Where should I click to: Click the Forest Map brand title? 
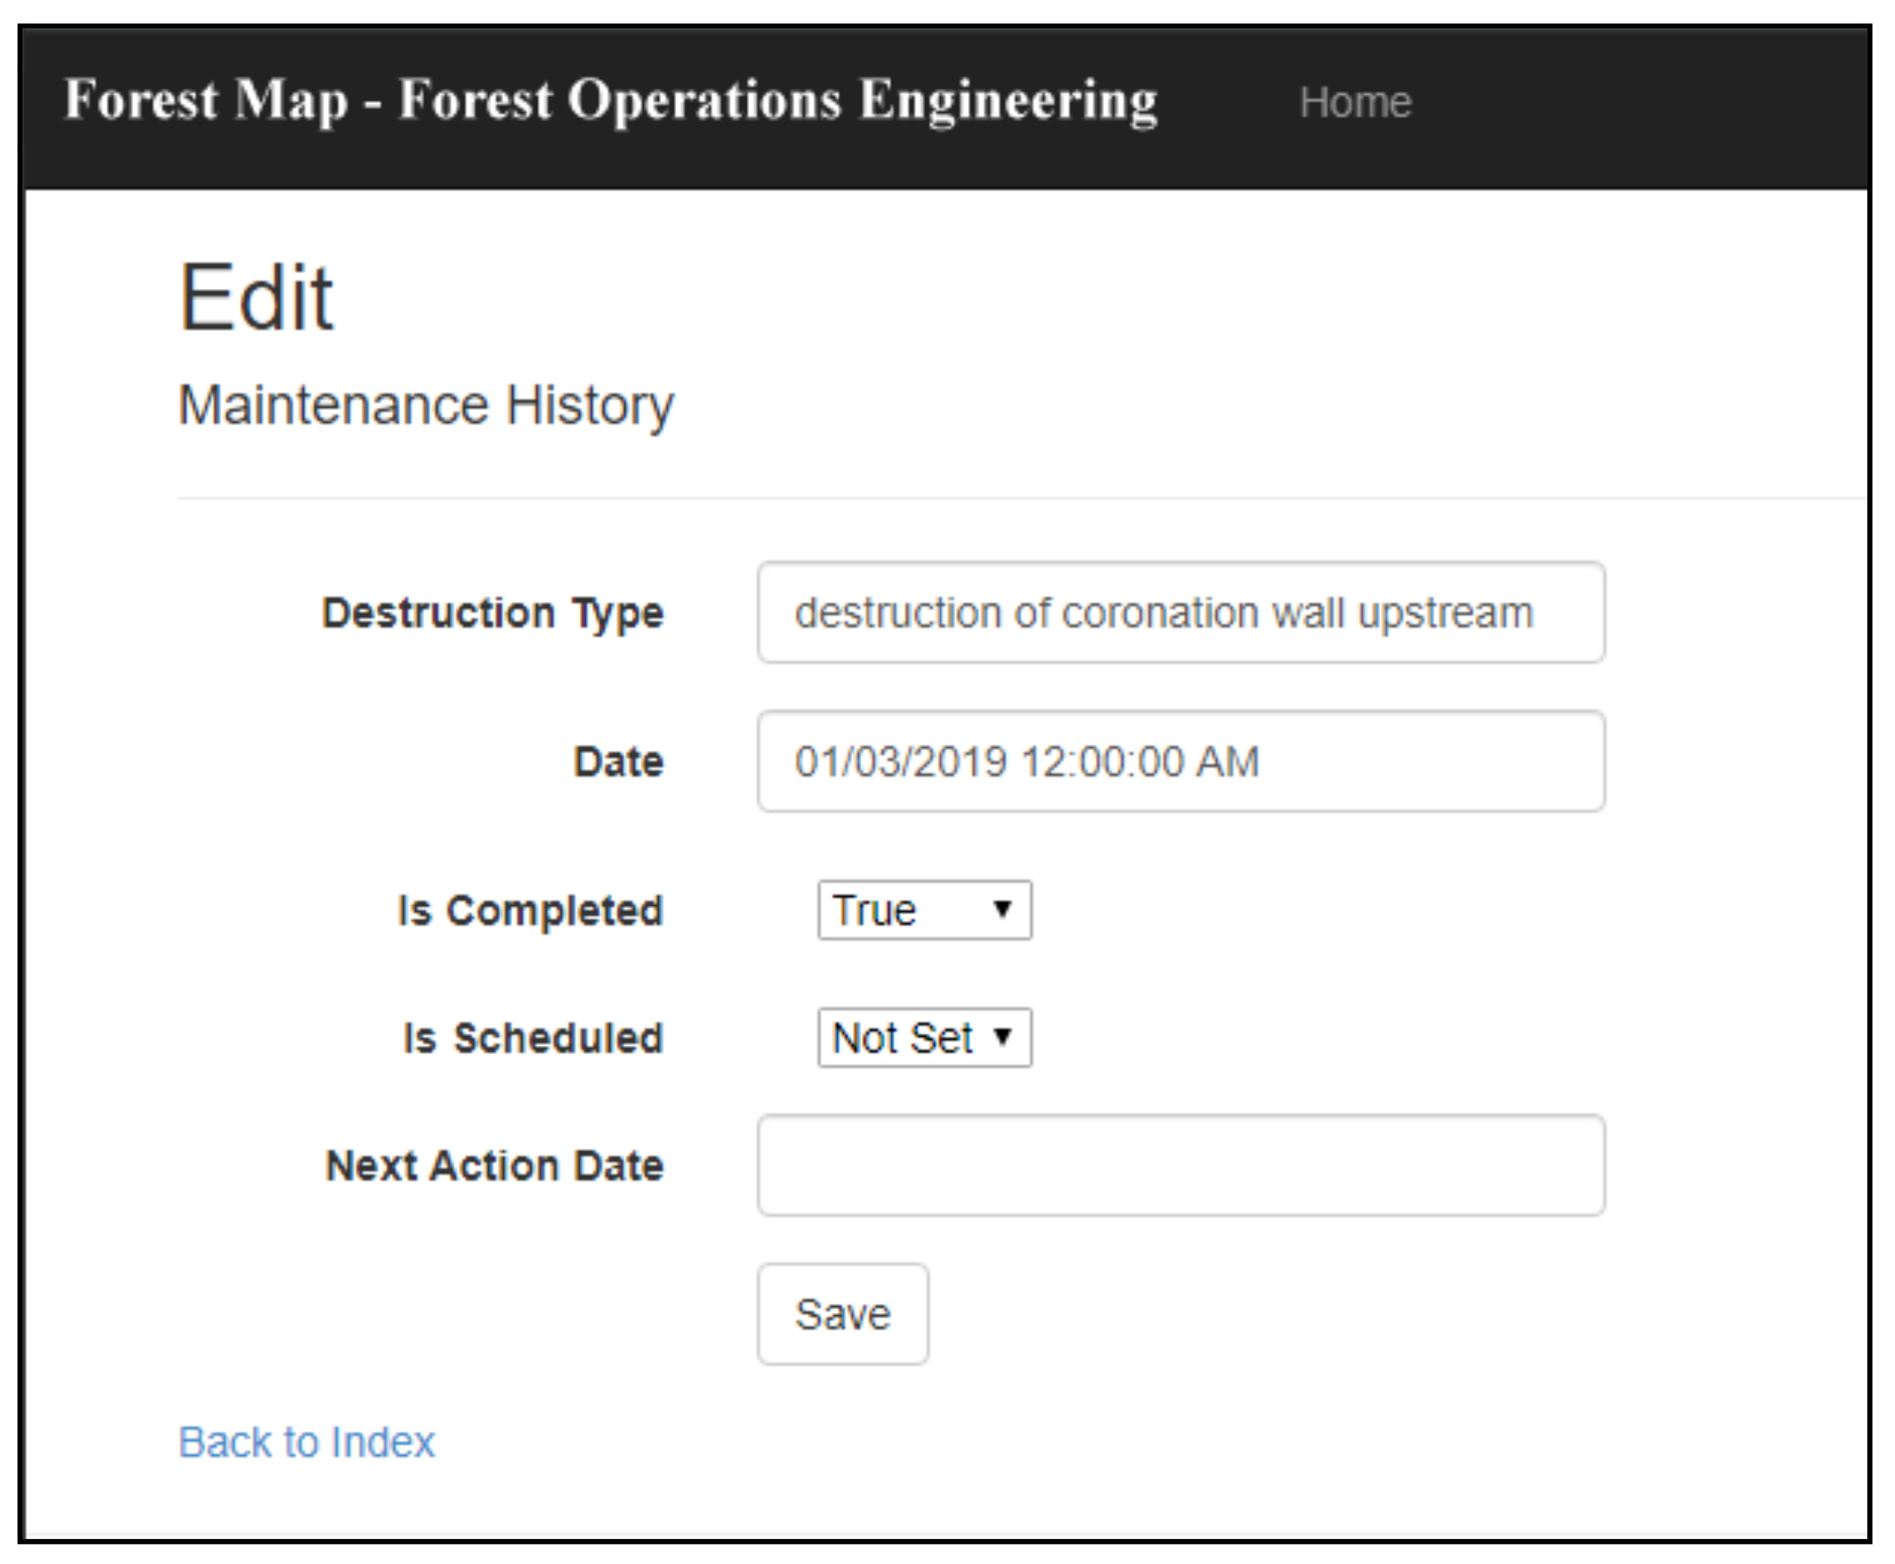pyautogui.click(x=609, y=100)
